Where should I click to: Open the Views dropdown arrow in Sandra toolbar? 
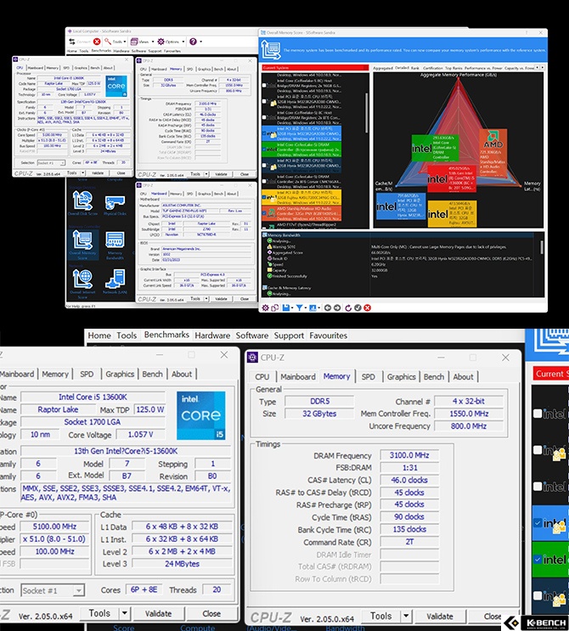[153, 42]
